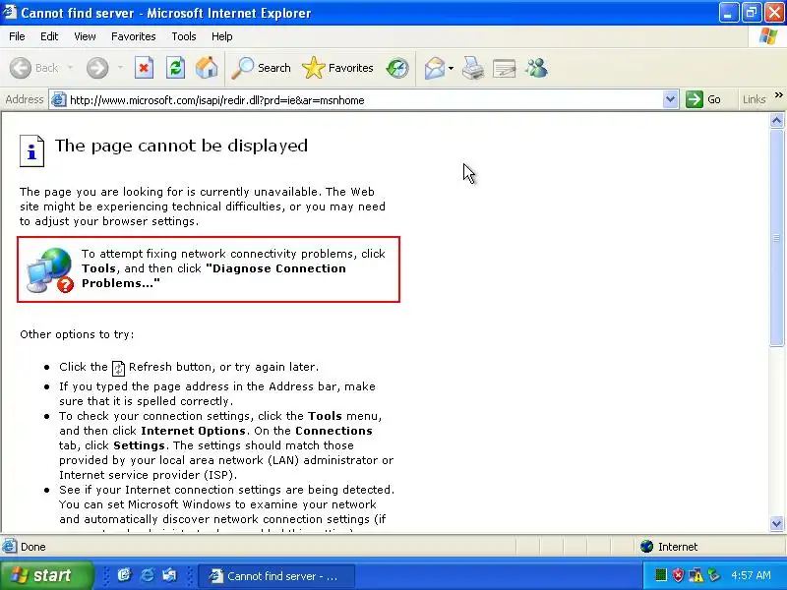Image resolution: width=787 pixels, height=590 pixels.
Task: Expand the Address bar dropdown list
Action: pyautogui.click(x=670, y=100)
